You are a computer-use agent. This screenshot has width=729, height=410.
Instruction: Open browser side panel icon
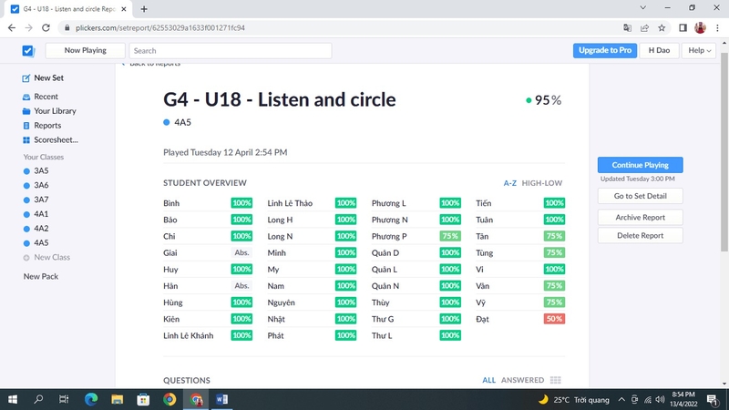683,28
